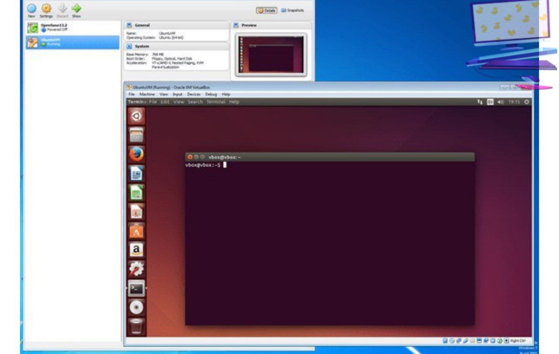
Task: Launch LibreOffice Writer from the launcher
Action: pos(137,173)
